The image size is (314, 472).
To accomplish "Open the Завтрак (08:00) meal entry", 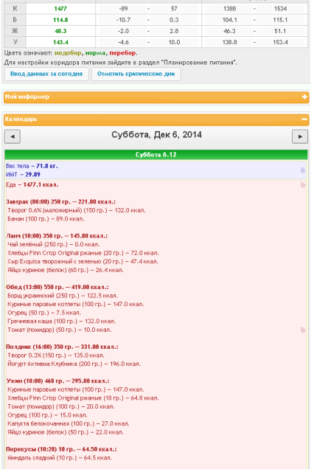I will point(60,201).
